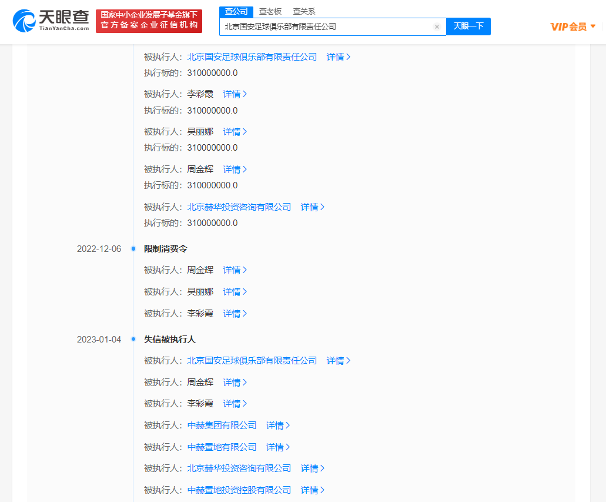Open 中赫集团有限公司 company link

222,425
